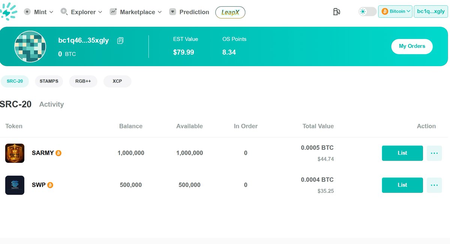Click the Prediction heart icon
Image resolution: width=450 pixels, height=244 pixels.
[172, 12]
